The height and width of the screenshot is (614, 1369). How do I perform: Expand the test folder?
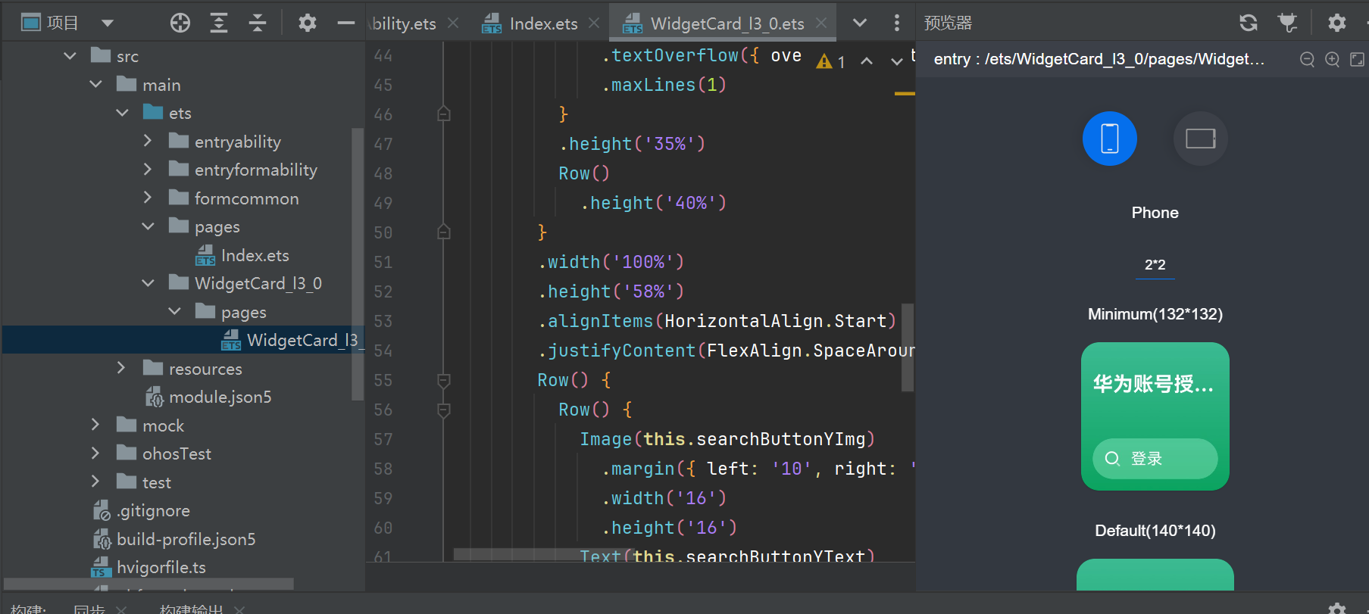pos(95,482)
